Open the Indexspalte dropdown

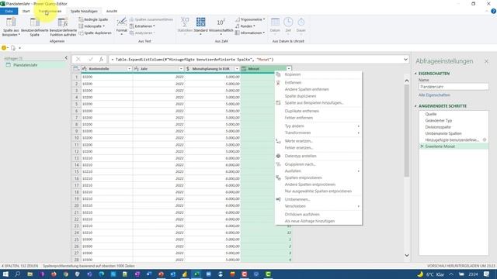click(x=92, y=26)
